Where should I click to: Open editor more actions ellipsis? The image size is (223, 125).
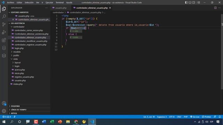220,8
